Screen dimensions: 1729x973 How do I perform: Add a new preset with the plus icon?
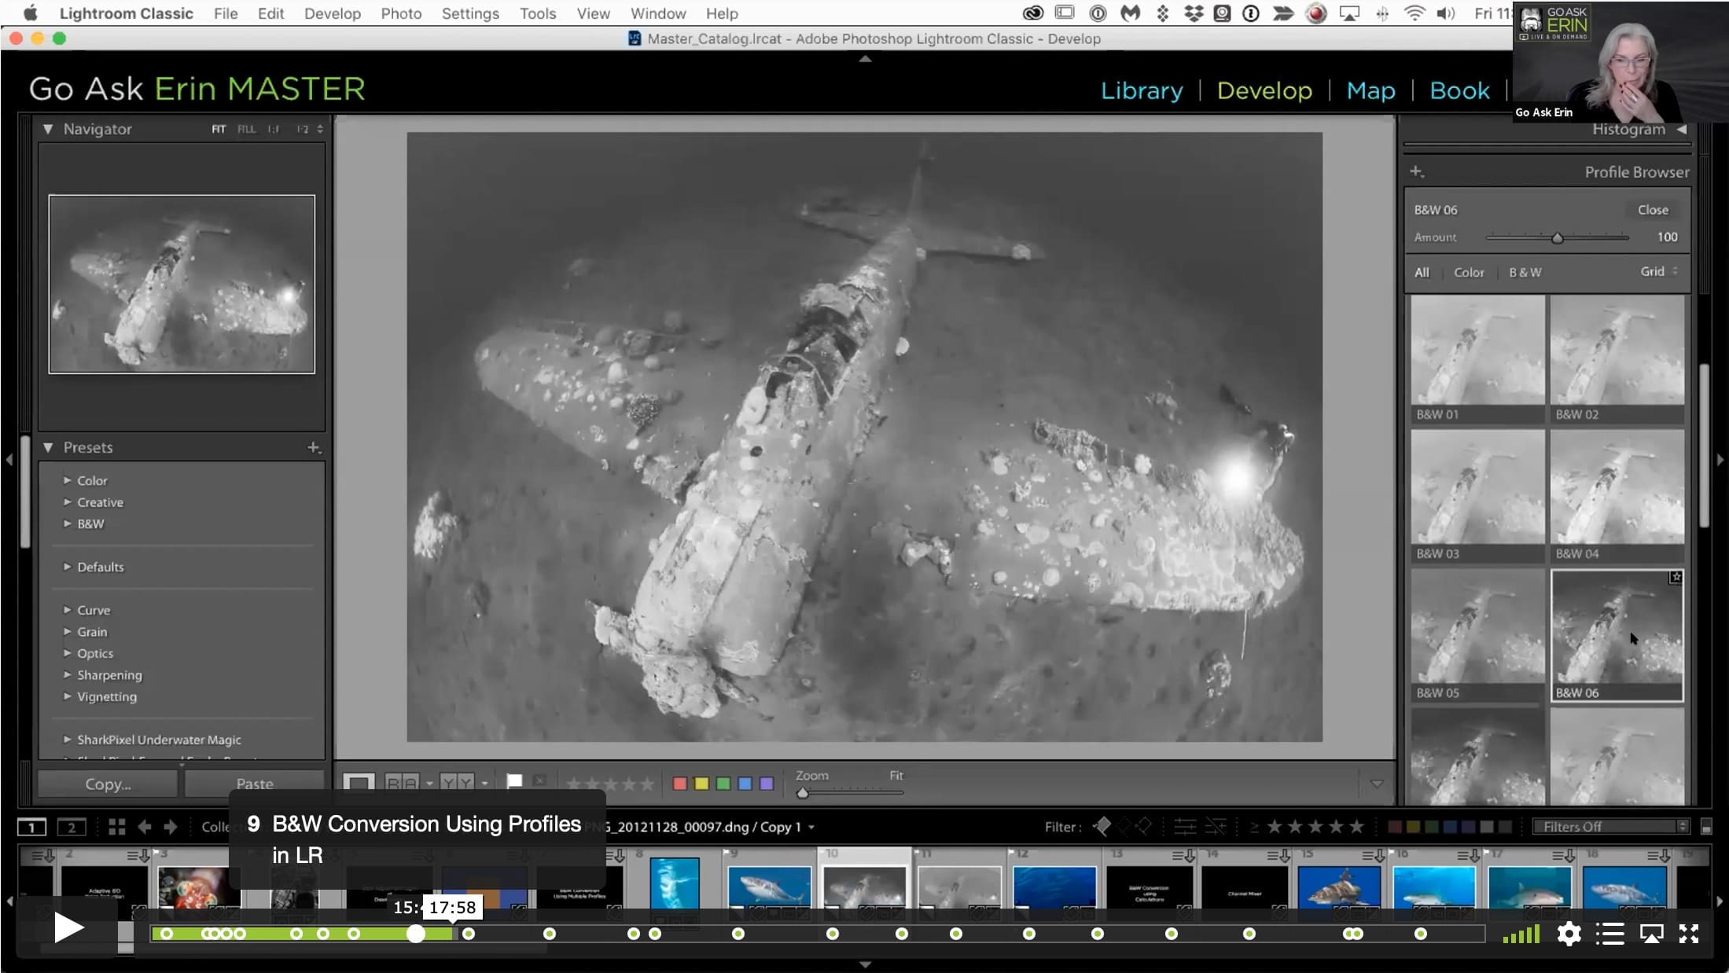(314, 447)
